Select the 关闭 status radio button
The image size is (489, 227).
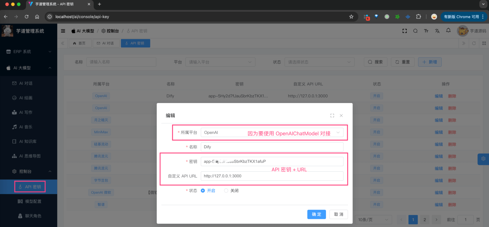pos(226,191)
